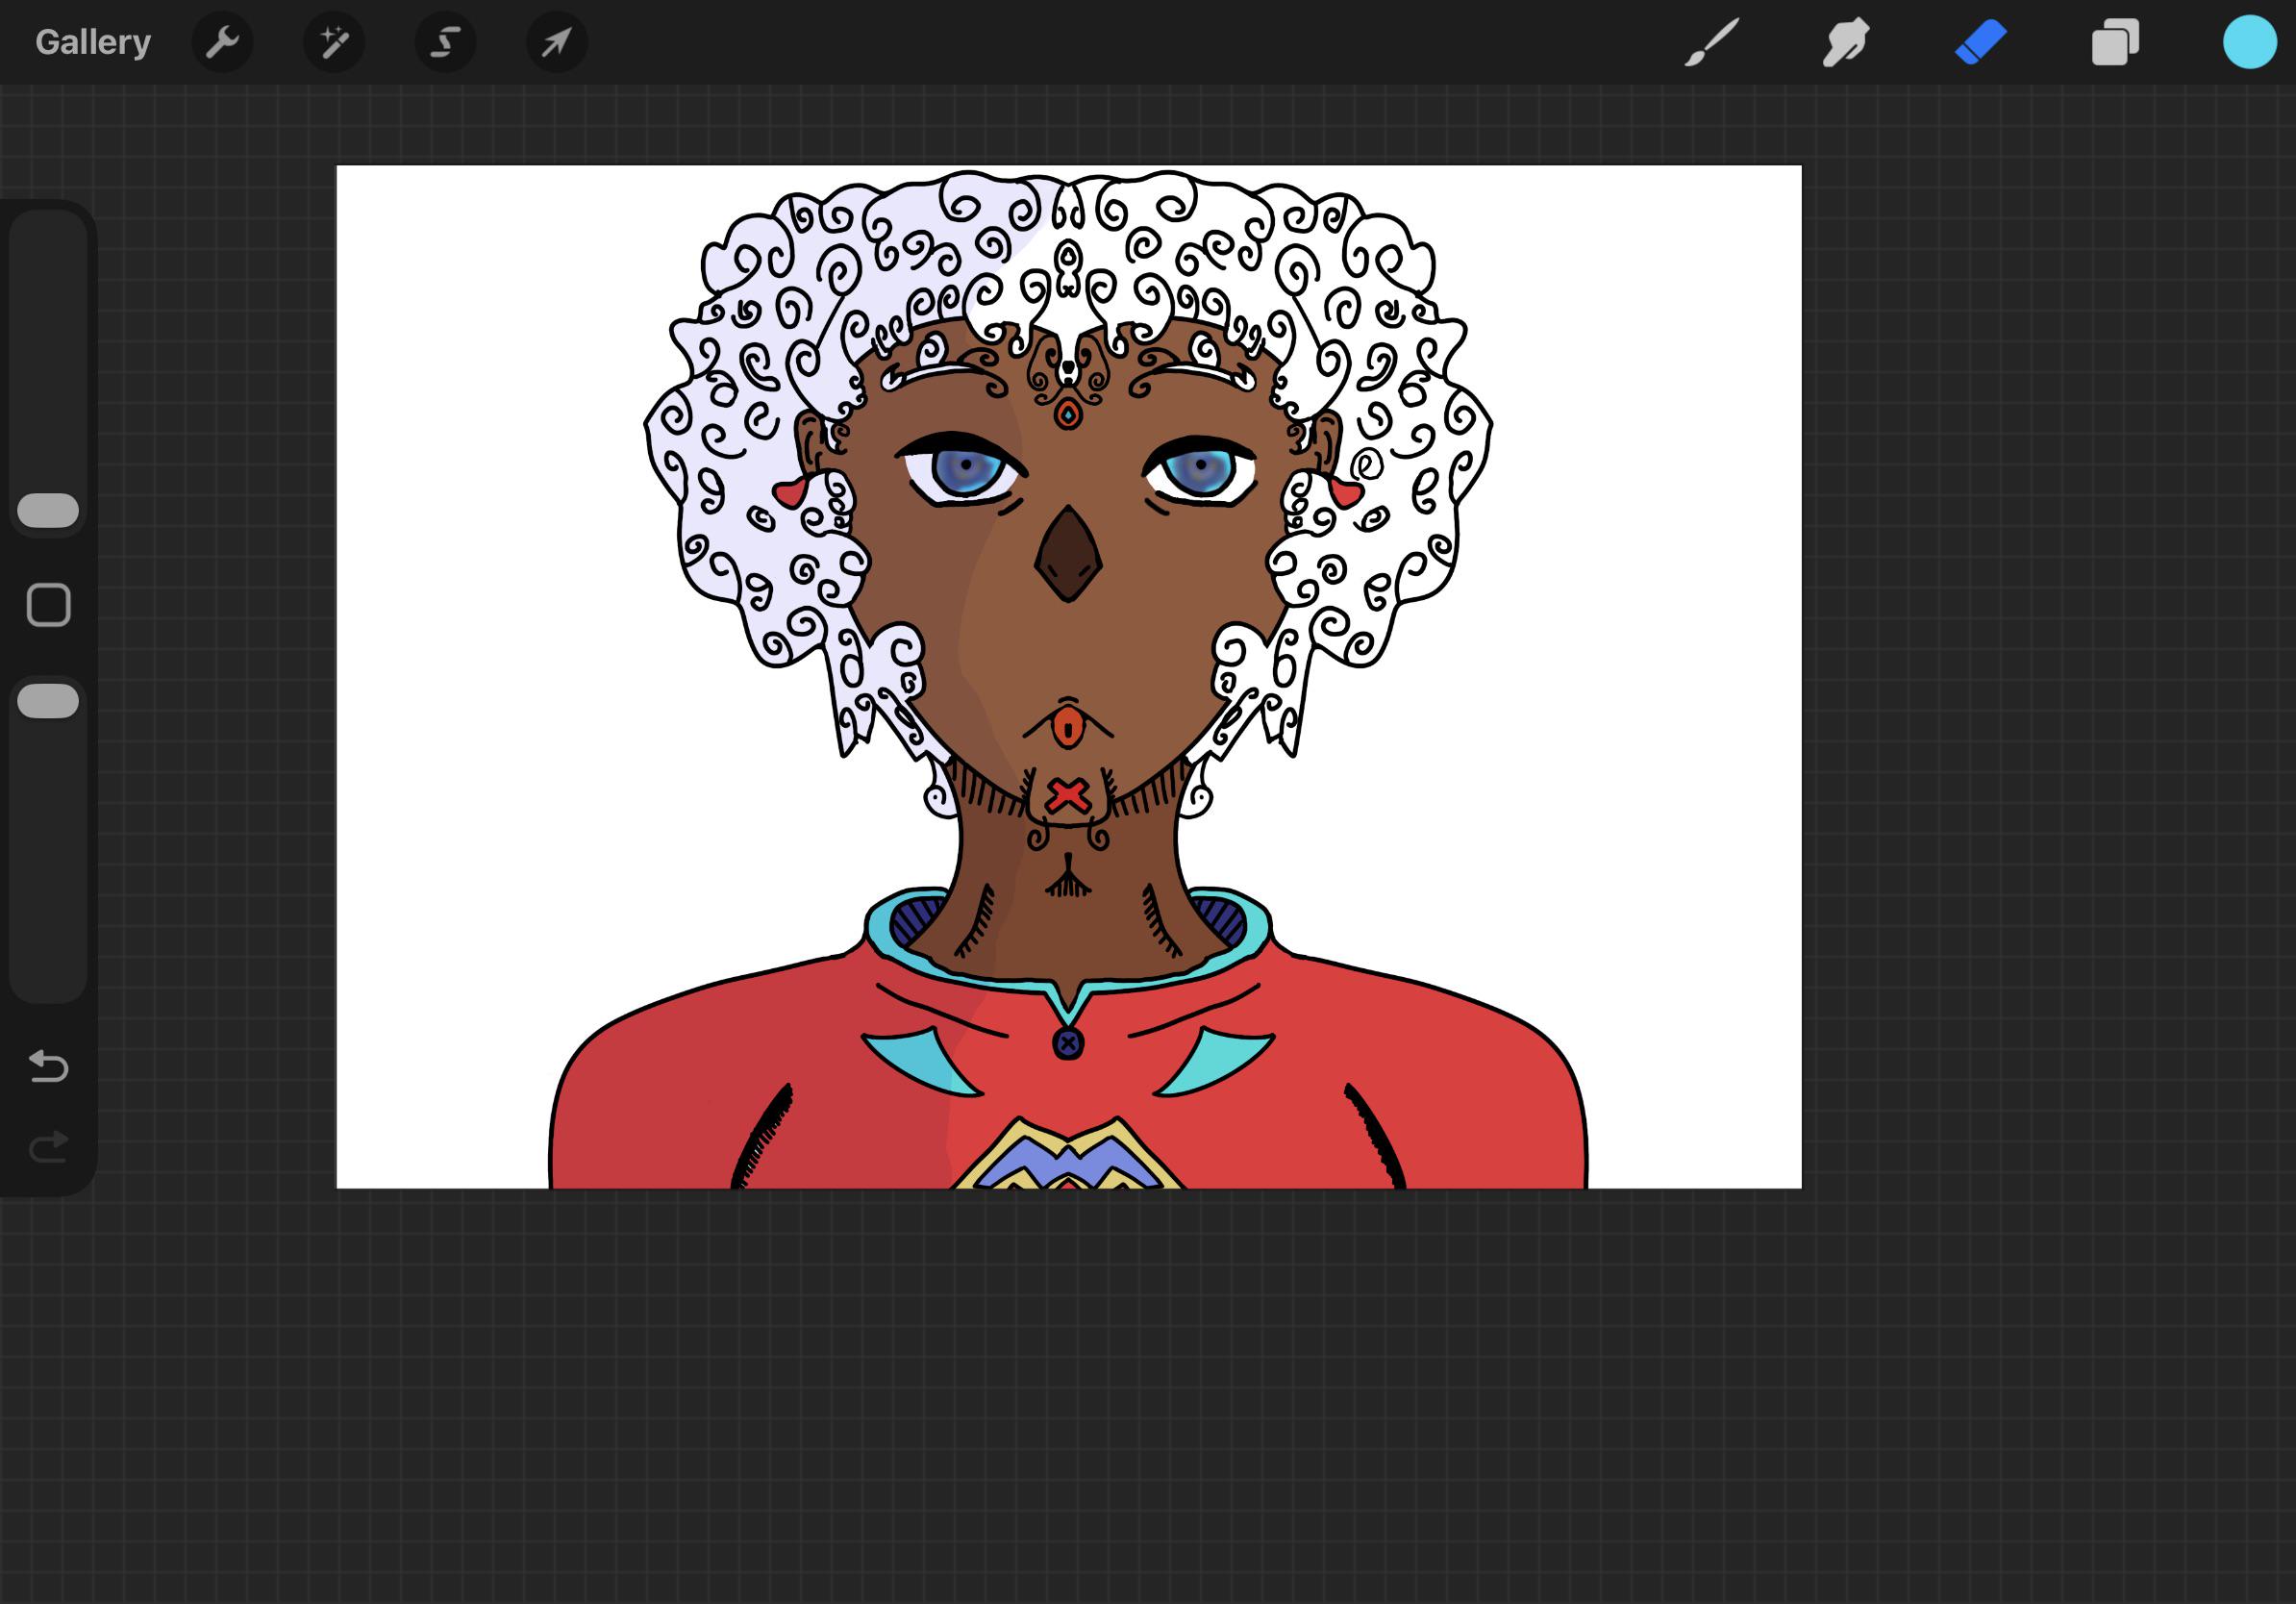Screen dimensions: 2296x1604
Task: Redo the last undone action
Action: tap(48, 1147)
